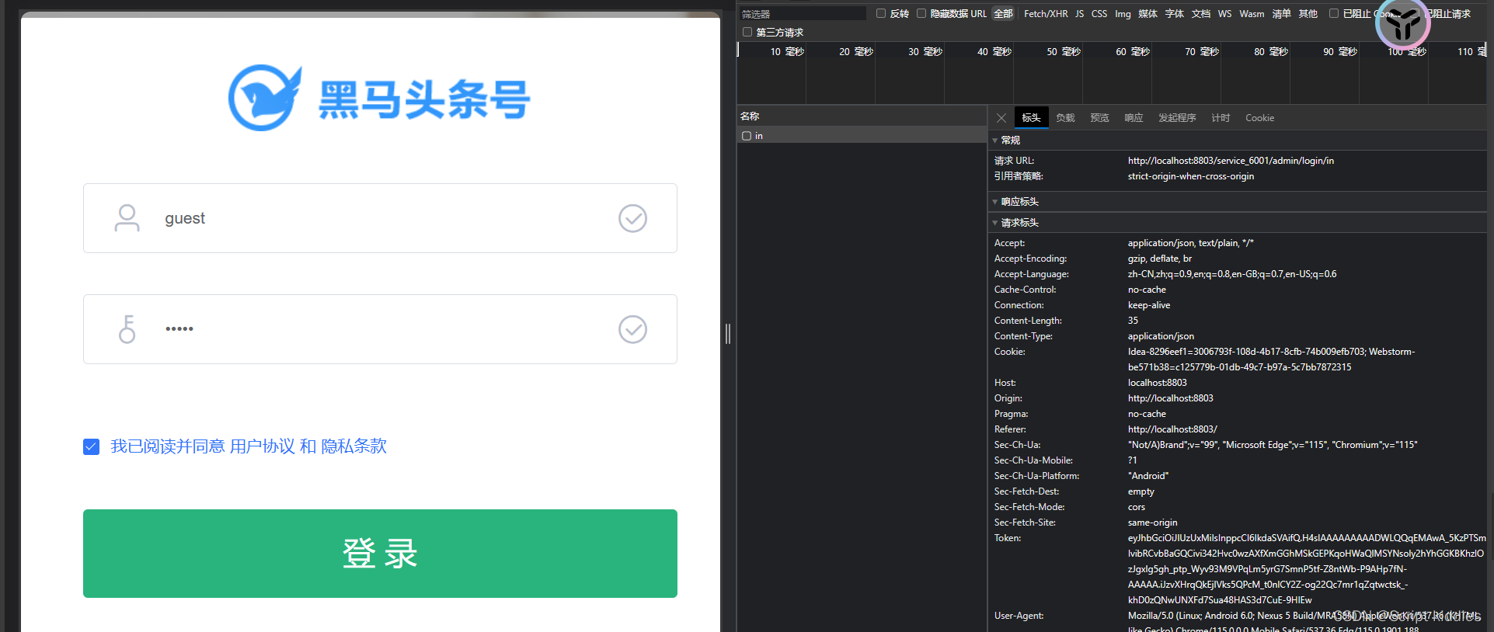The image size is (1494, 632).
Task: Select the 'in' request row
Action: coord(862,136)
